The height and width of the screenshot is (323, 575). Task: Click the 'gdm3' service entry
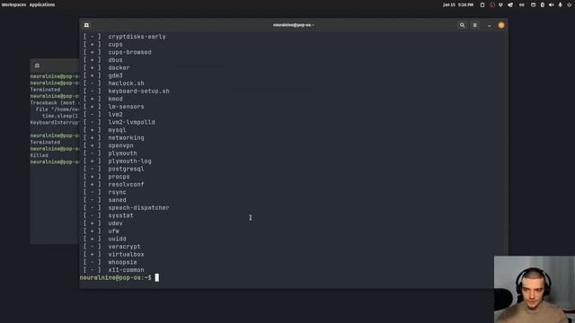[x=115, y=75]
